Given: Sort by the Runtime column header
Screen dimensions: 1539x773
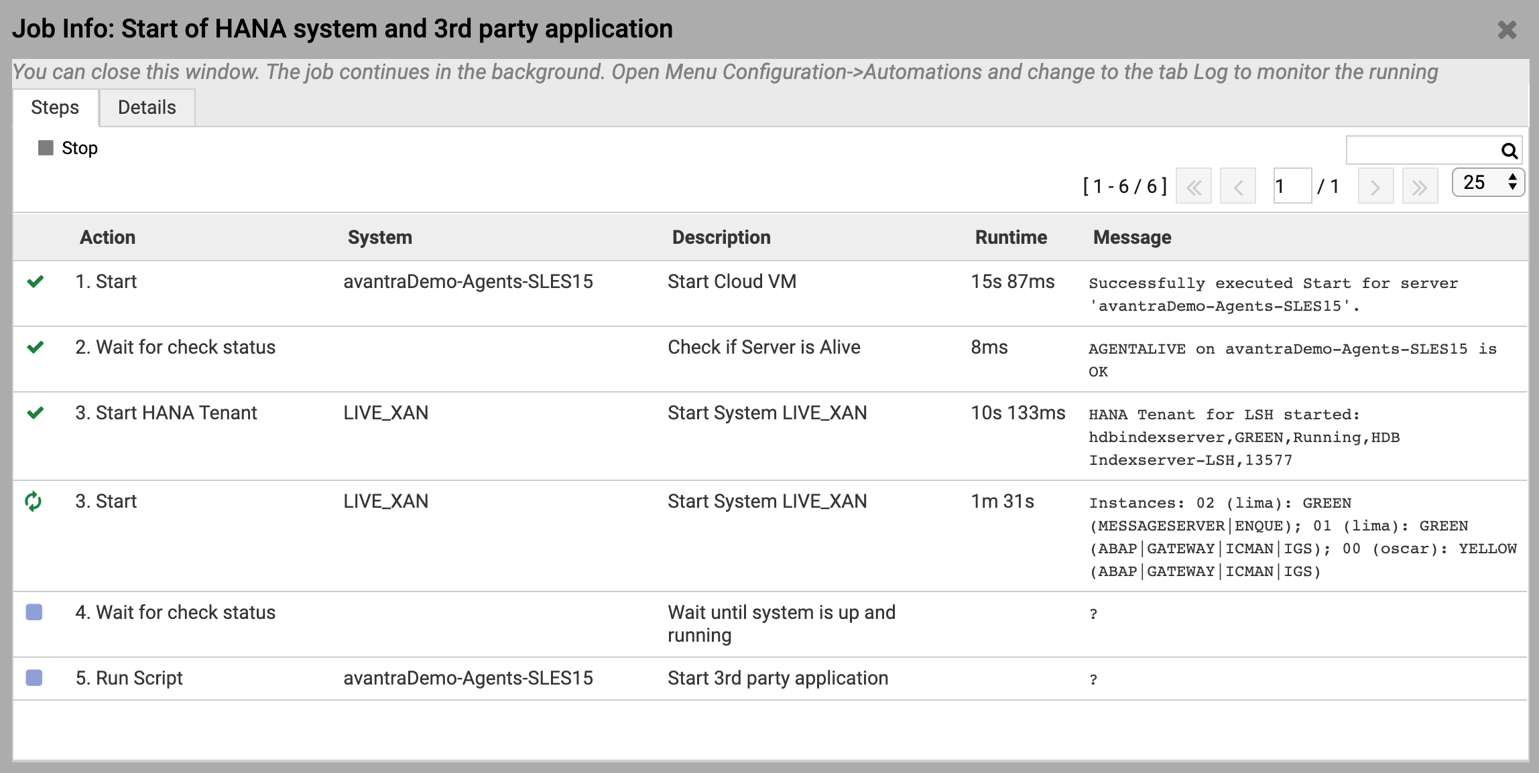Looking at the screenshot, I should tap(1010, 237).
